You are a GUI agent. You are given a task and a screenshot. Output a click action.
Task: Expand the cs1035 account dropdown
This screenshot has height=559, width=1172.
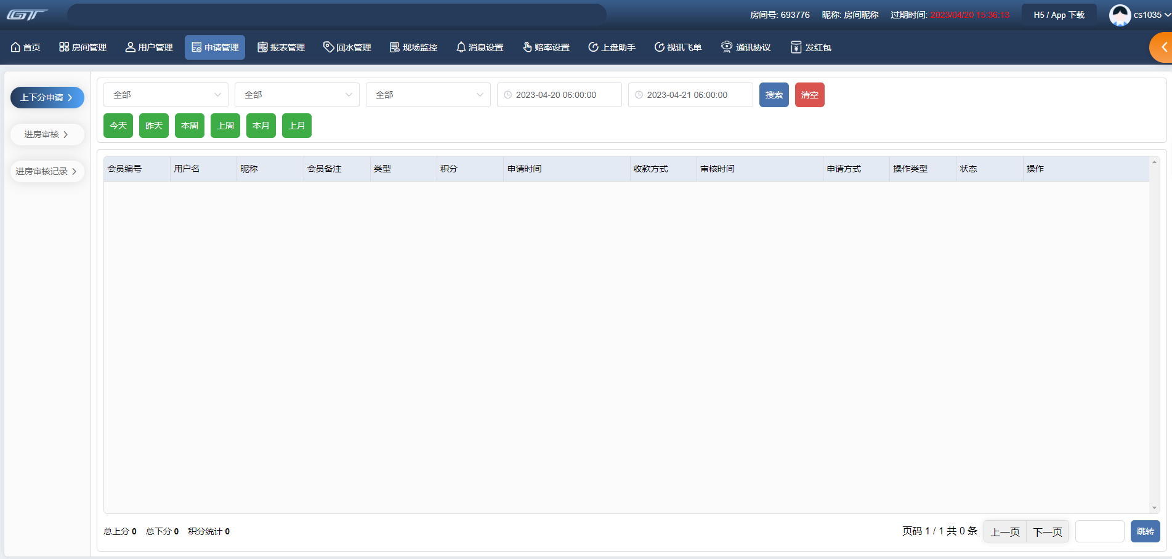pyautogui.click(x=1152, y=15)
